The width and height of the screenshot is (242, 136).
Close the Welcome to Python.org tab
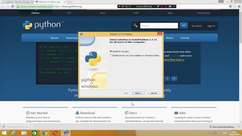pos(64,2)
